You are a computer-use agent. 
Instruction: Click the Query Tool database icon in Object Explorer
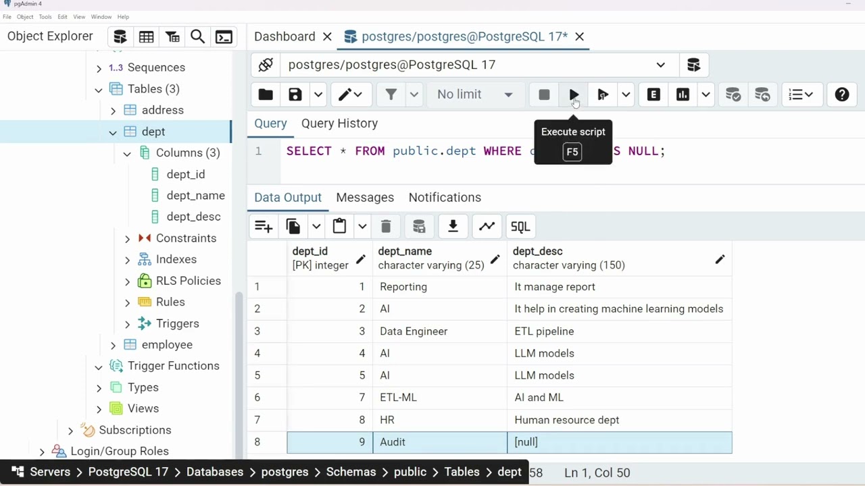pos(120,37)
